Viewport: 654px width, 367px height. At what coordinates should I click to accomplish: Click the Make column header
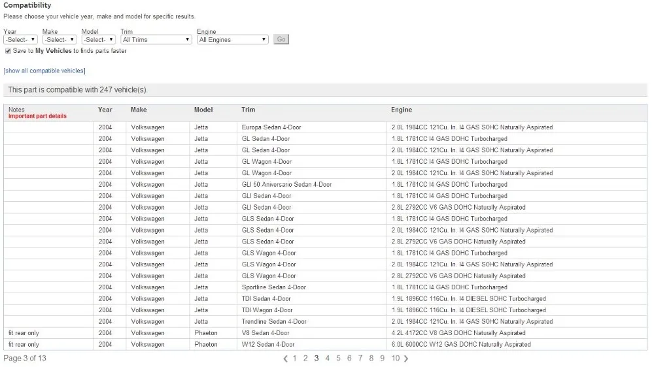tap(139, 110)
